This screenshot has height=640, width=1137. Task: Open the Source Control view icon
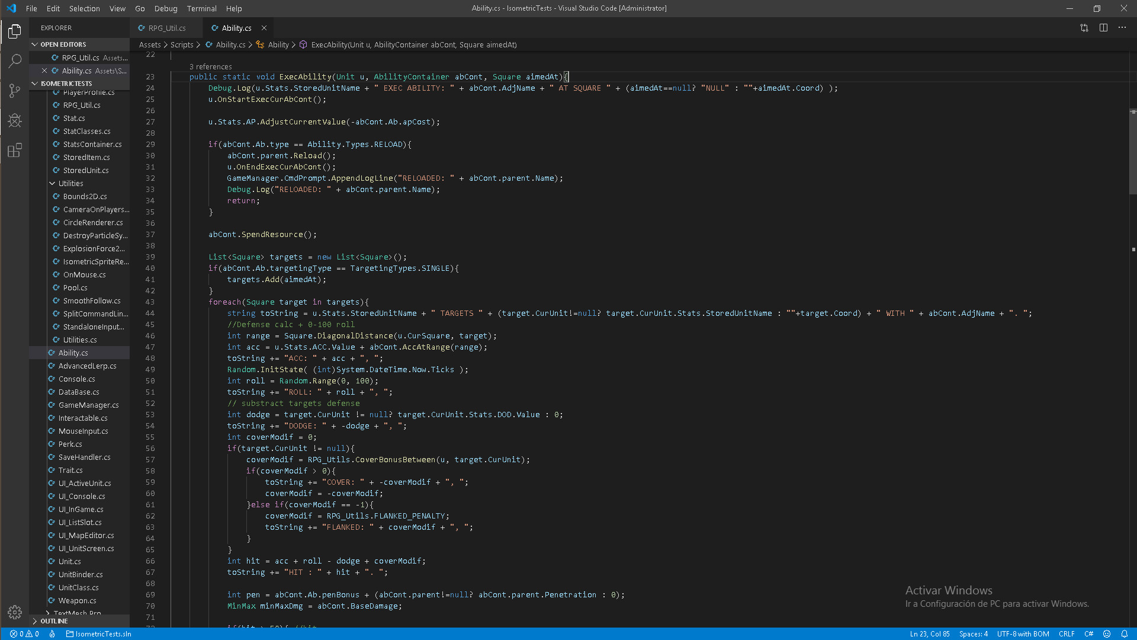(15, 90)
